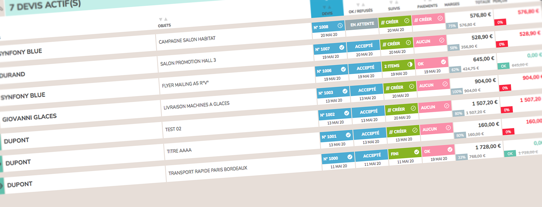Toggle the green OK badge beside 1 728,00 €
Screen dimensions: 542x207
tap(510, 154)
